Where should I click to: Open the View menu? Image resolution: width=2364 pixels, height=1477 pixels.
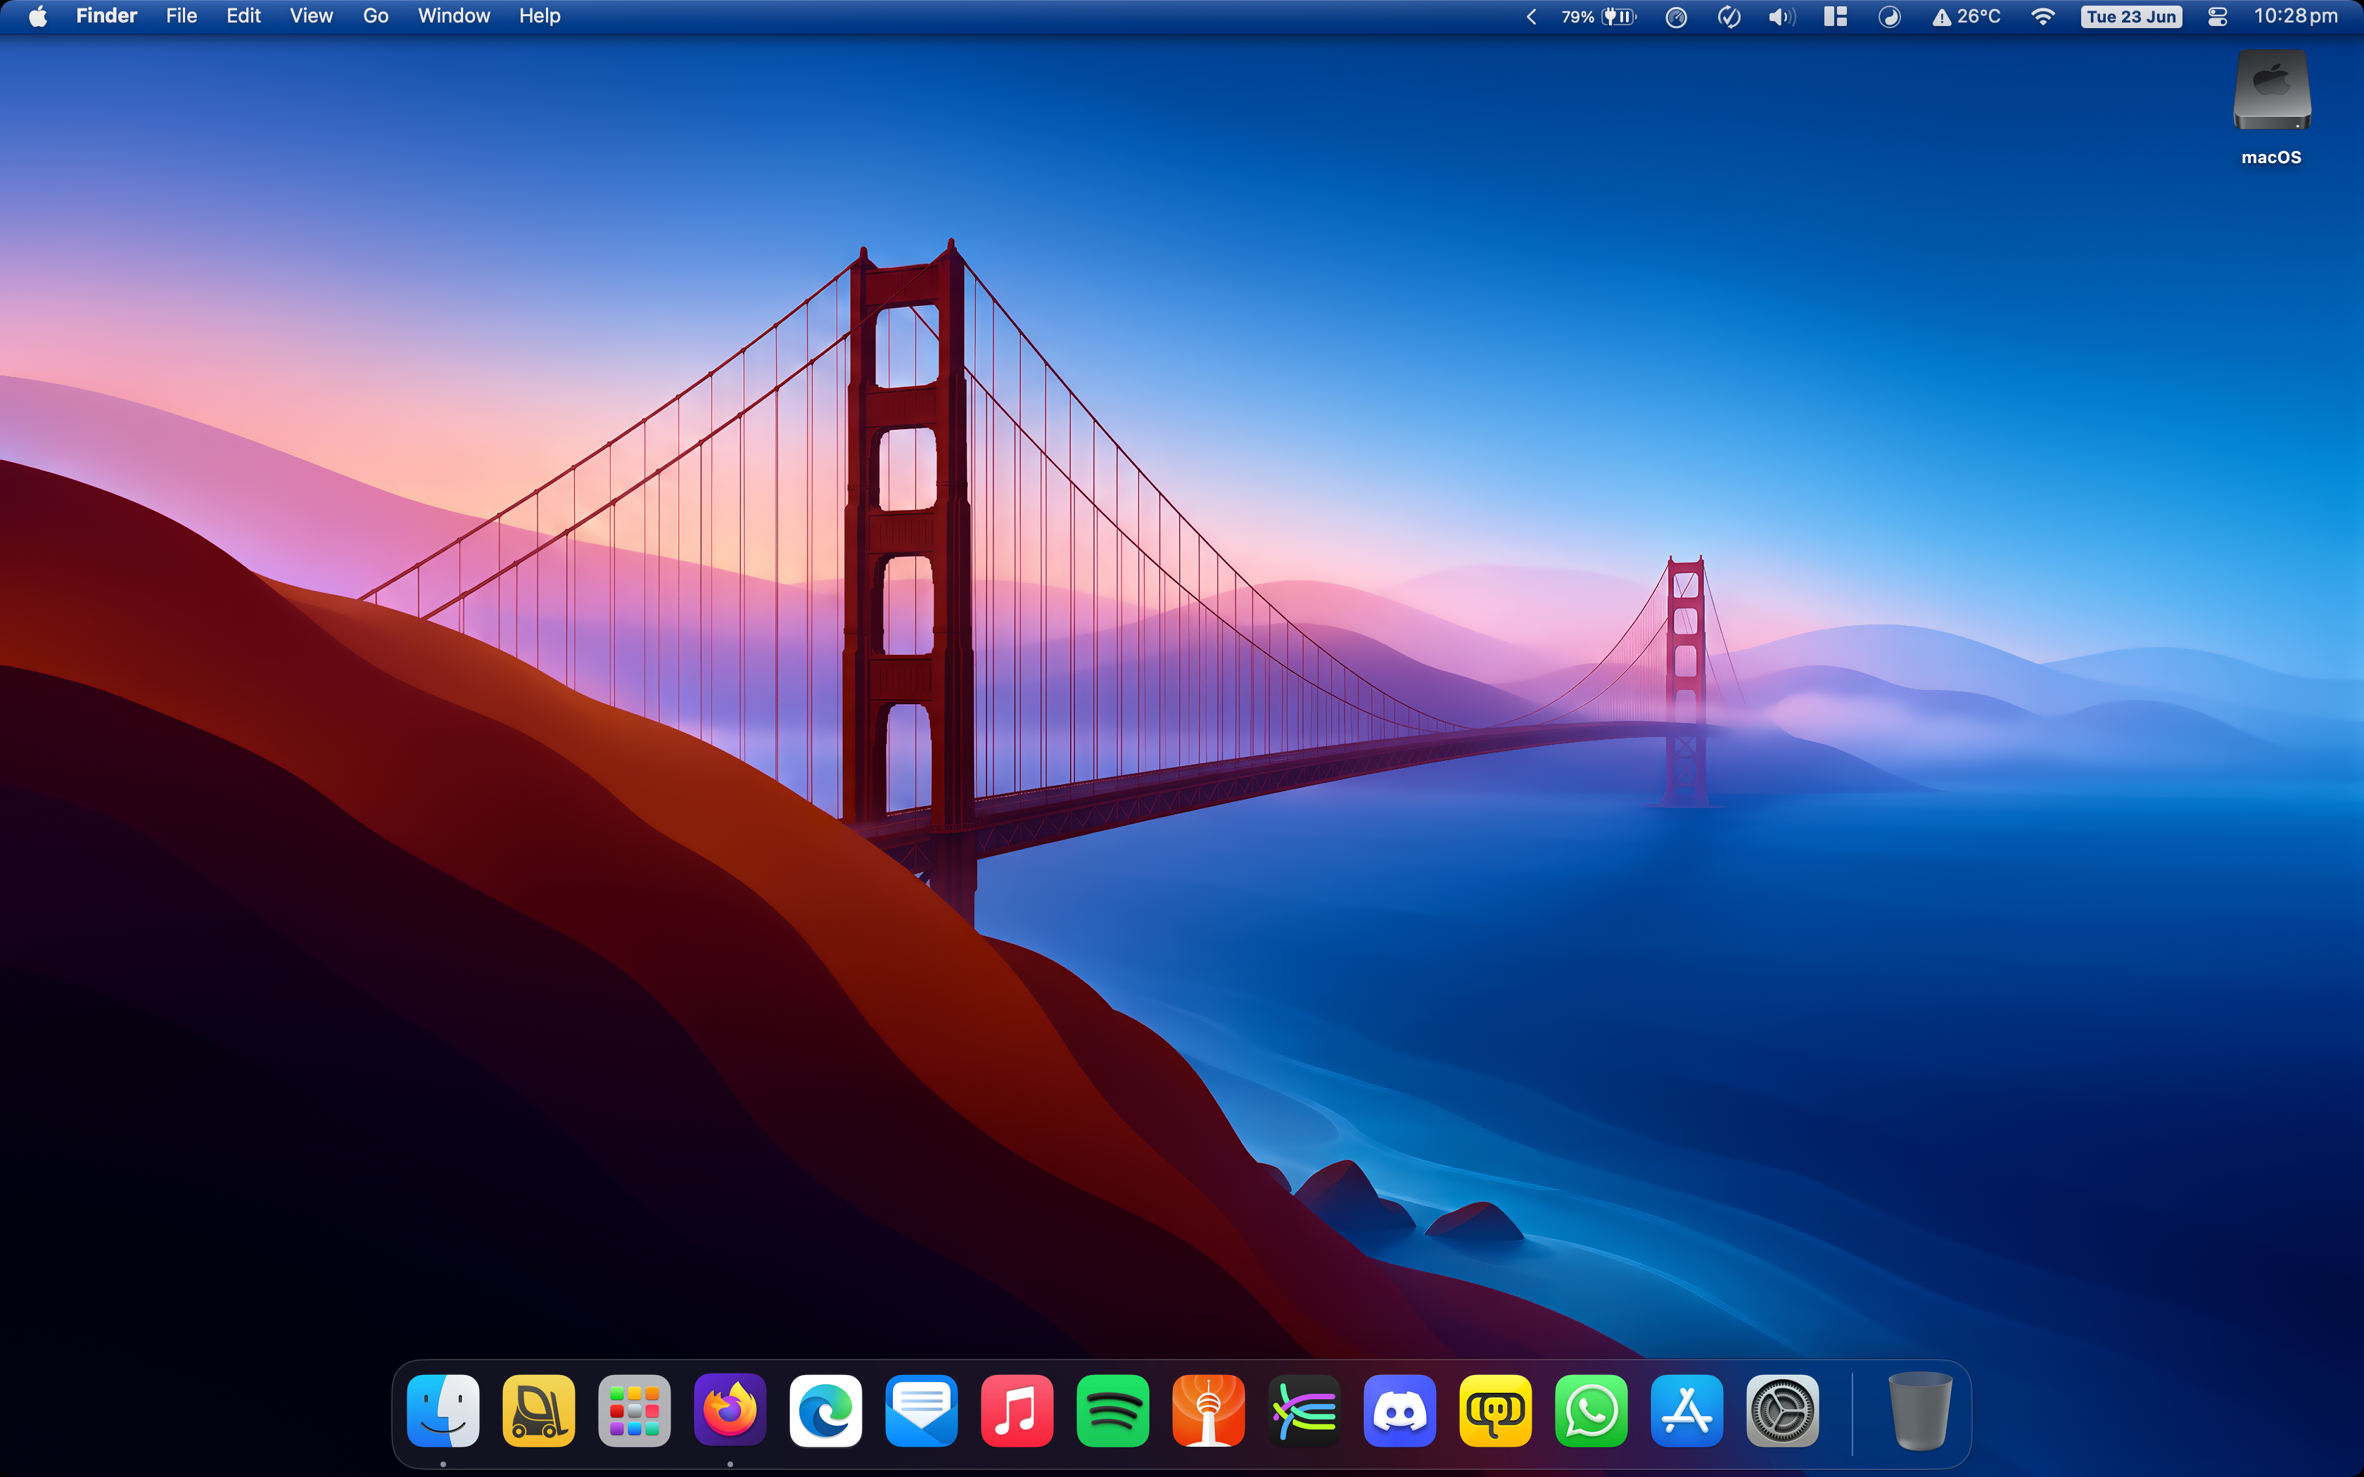(x=311, y=17)
